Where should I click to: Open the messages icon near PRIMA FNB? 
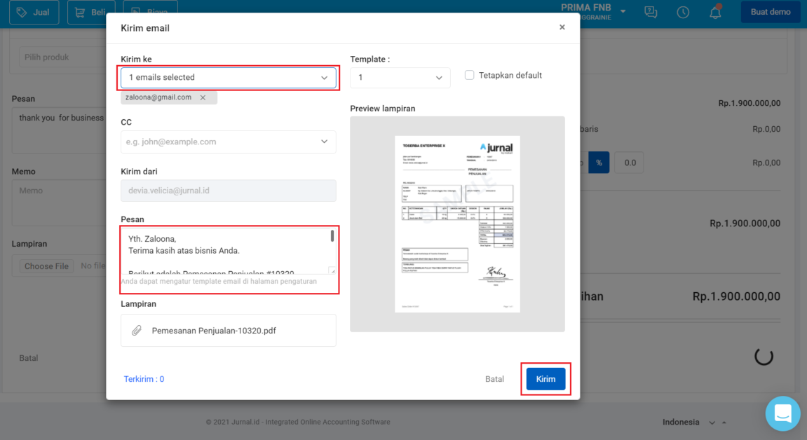click(651, 12)
